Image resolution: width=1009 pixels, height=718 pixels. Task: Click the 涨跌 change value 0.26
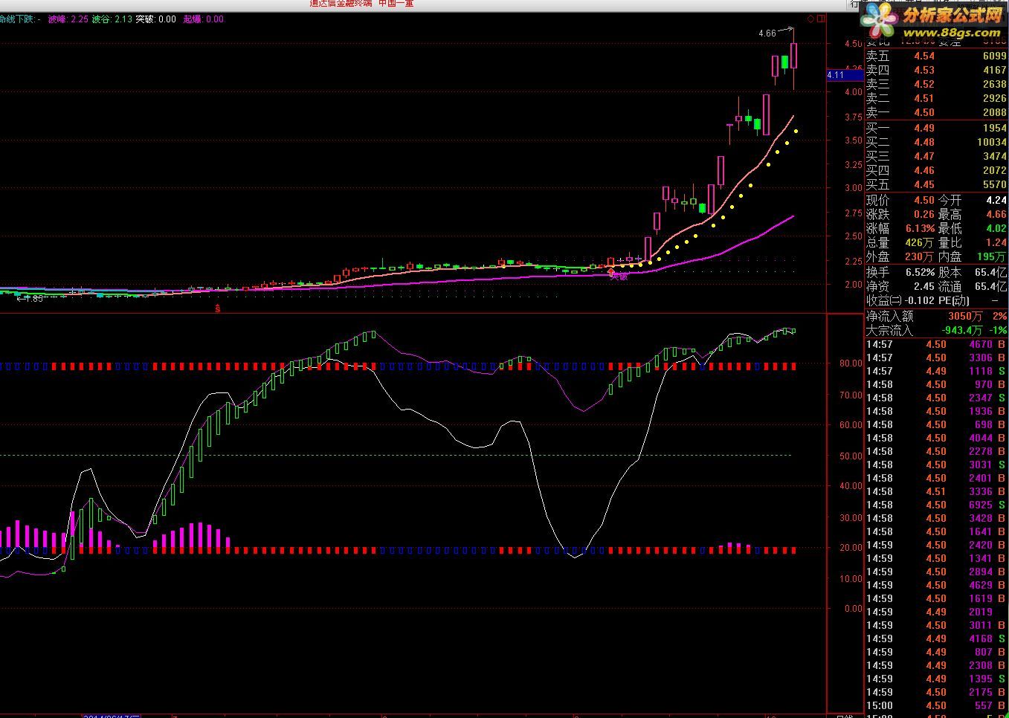(924, 214)
